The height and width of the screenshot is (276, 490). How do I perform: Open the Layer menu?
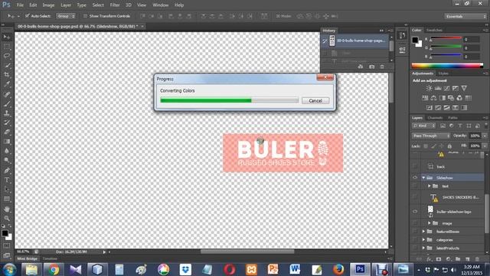[66, 5]
